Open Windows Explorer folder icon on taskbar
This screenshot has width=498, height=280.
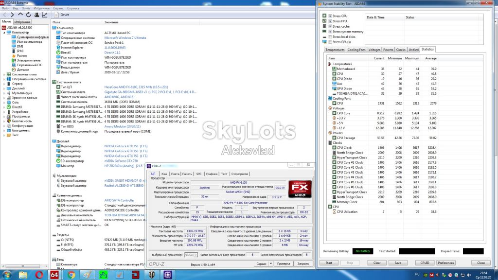(23, 275)
